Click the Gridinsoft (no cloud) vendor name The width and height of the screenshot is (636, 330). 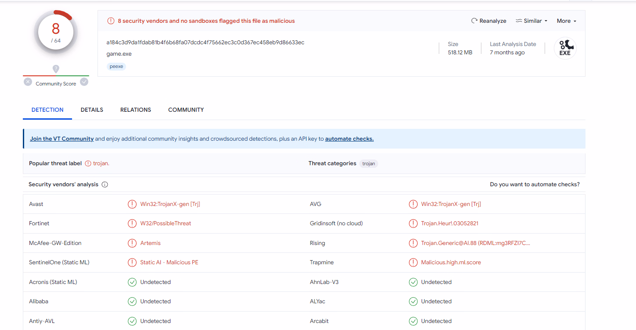pos(336,224)
